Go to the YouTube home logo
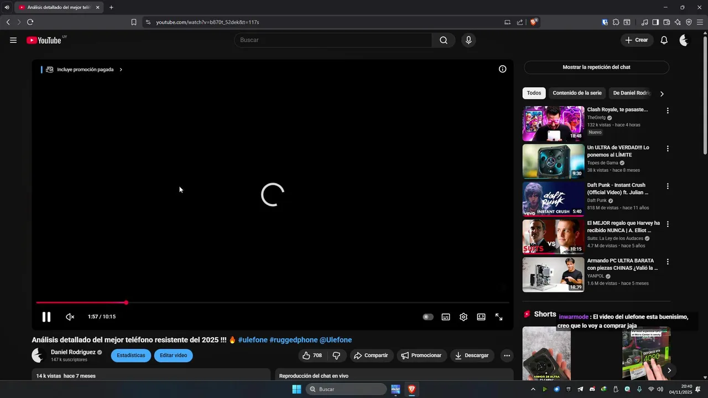Screen dimensions: 708x398 click(44, 40)
